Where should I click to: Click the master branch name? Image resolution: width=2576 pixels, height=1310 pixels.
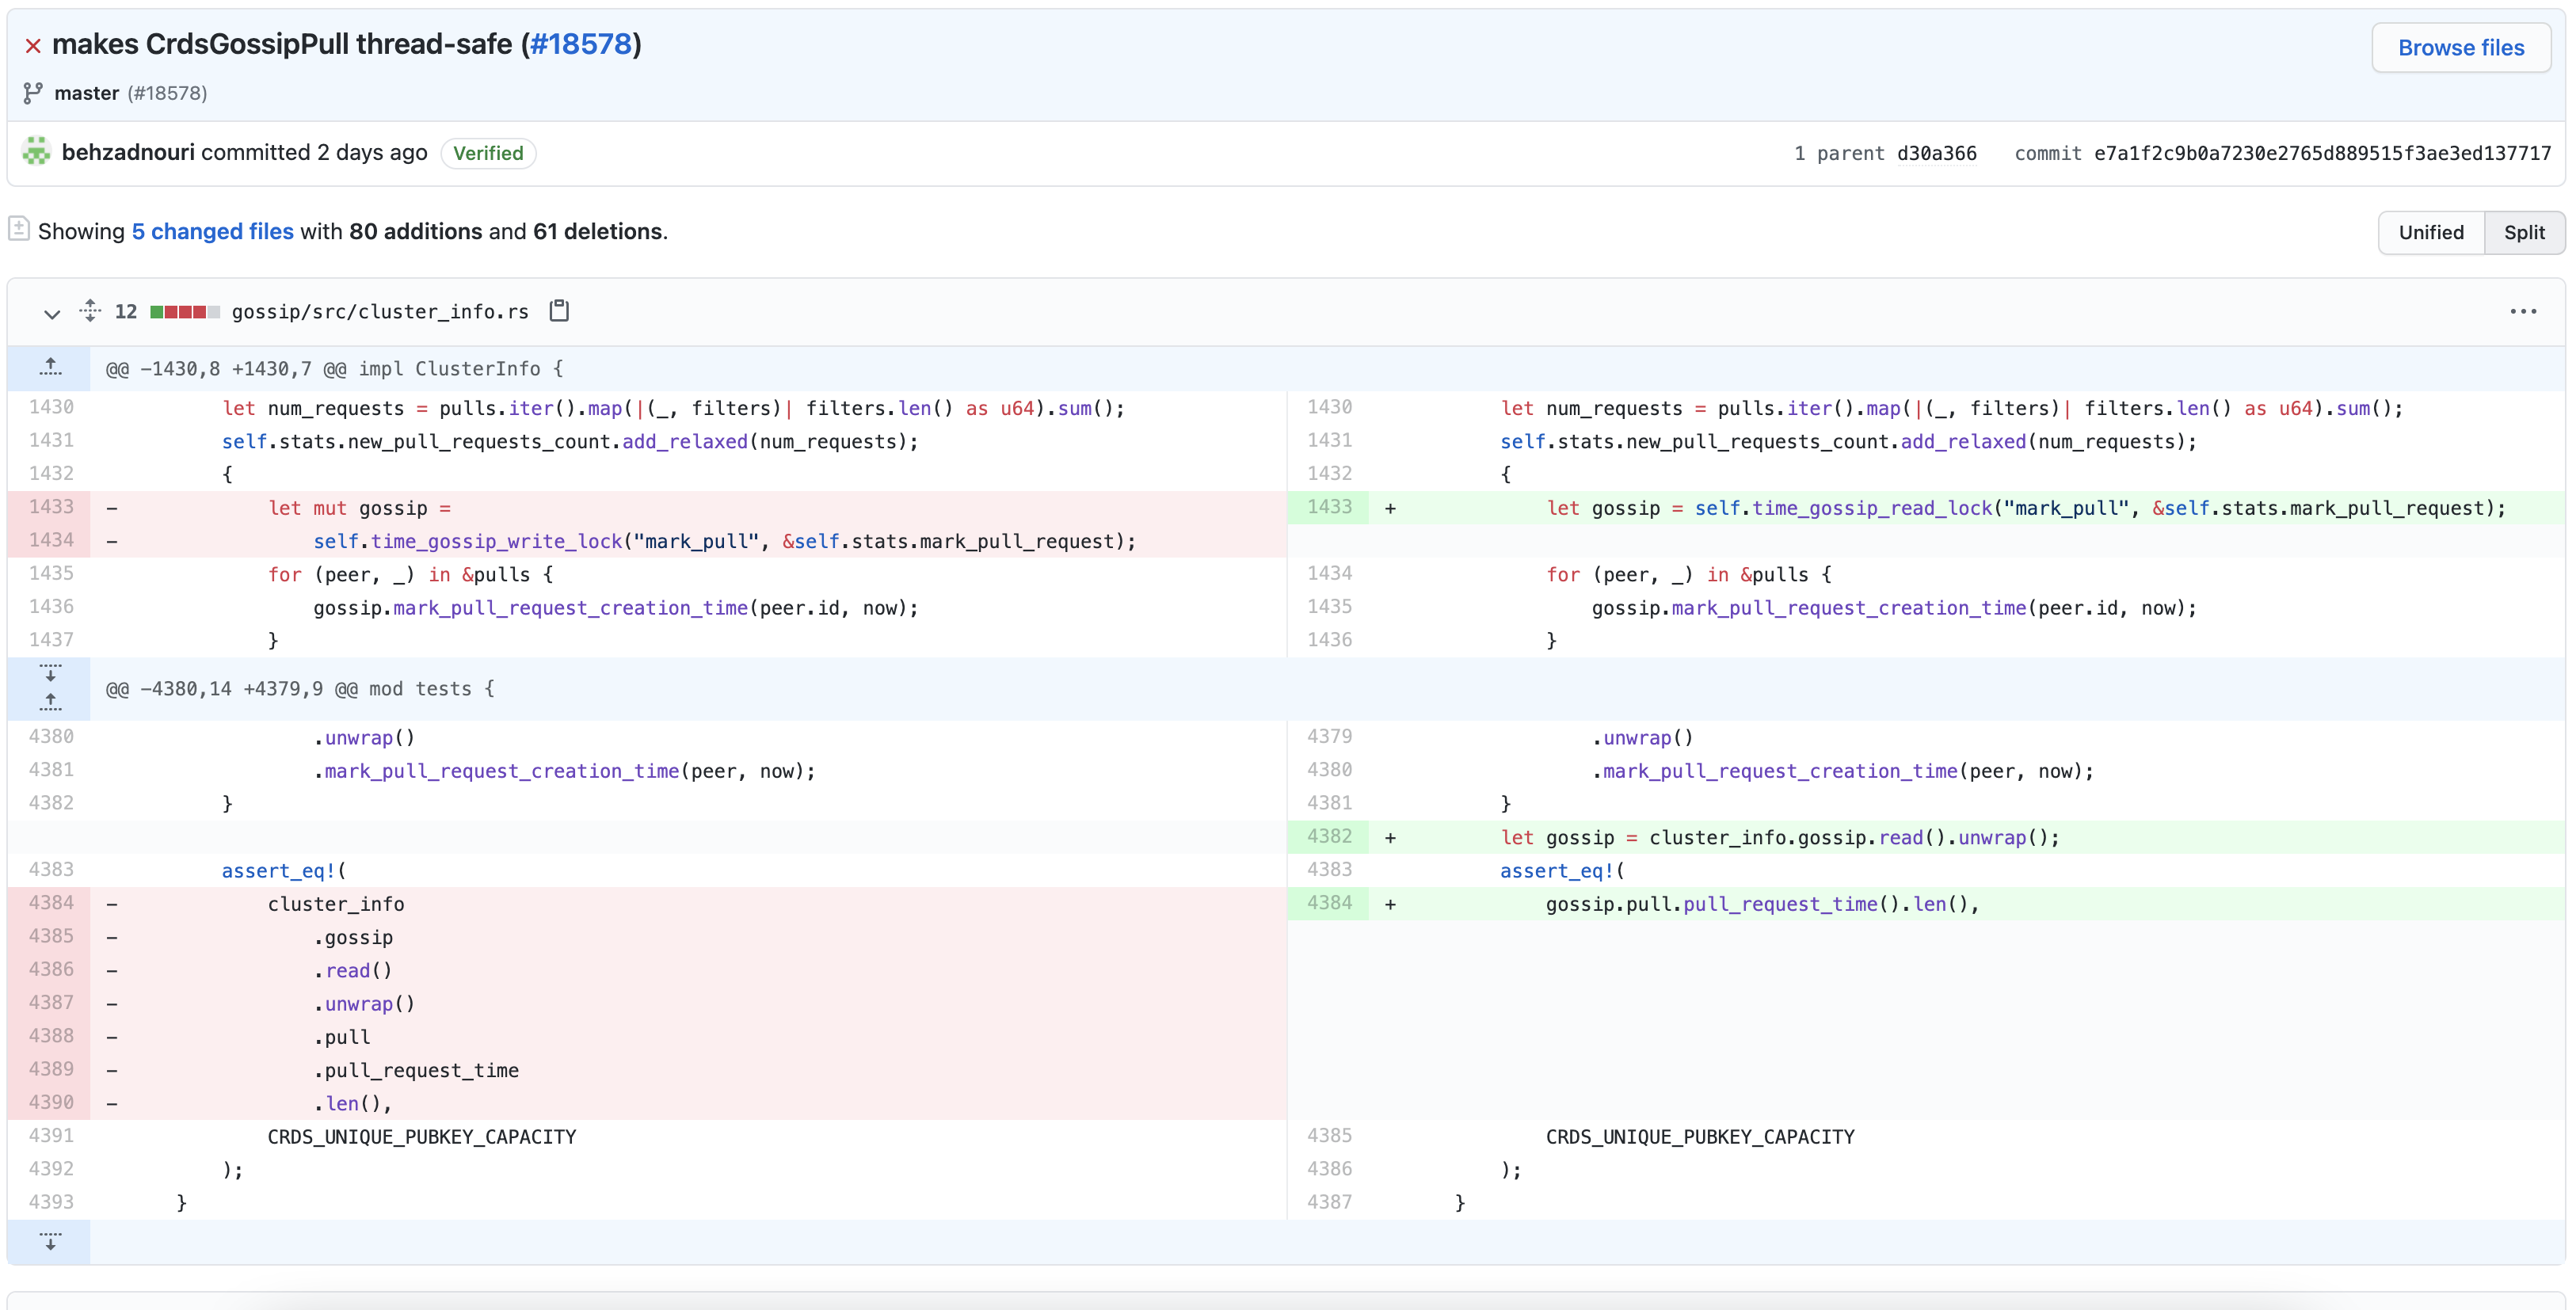(x=86, y=93)
